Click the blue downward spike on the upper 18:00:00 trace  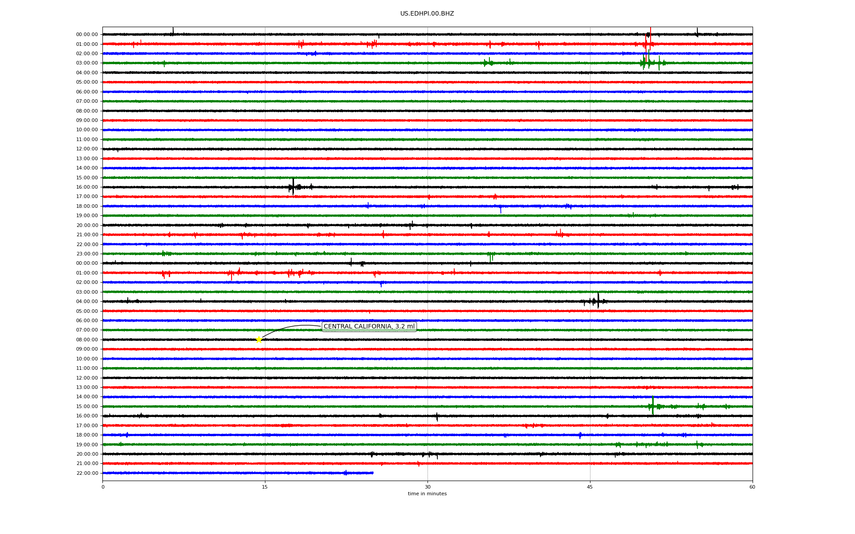coord(501,209)
